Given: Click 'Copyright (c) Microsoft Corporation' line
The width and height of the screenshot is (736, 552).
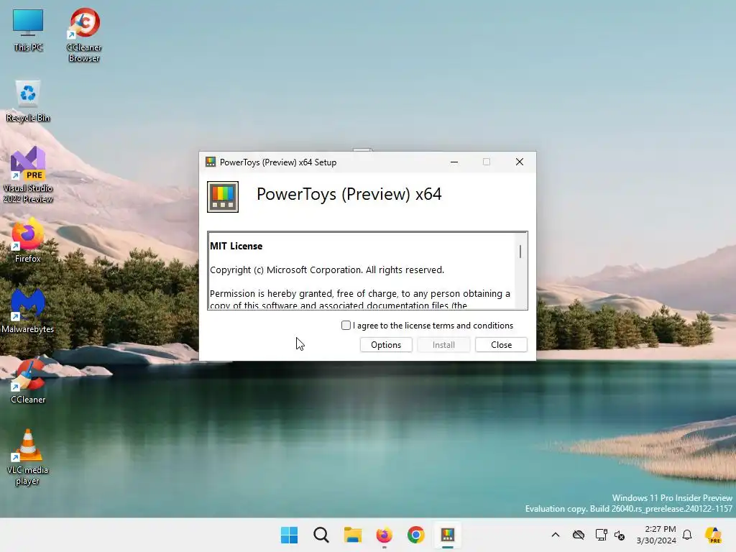Looking at the screenshot, I should [327, 270].
